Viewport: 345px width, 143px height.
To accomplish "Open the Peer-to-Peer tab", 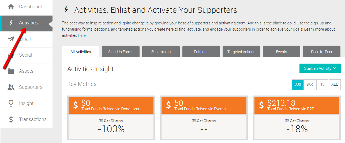I will 322,52.
